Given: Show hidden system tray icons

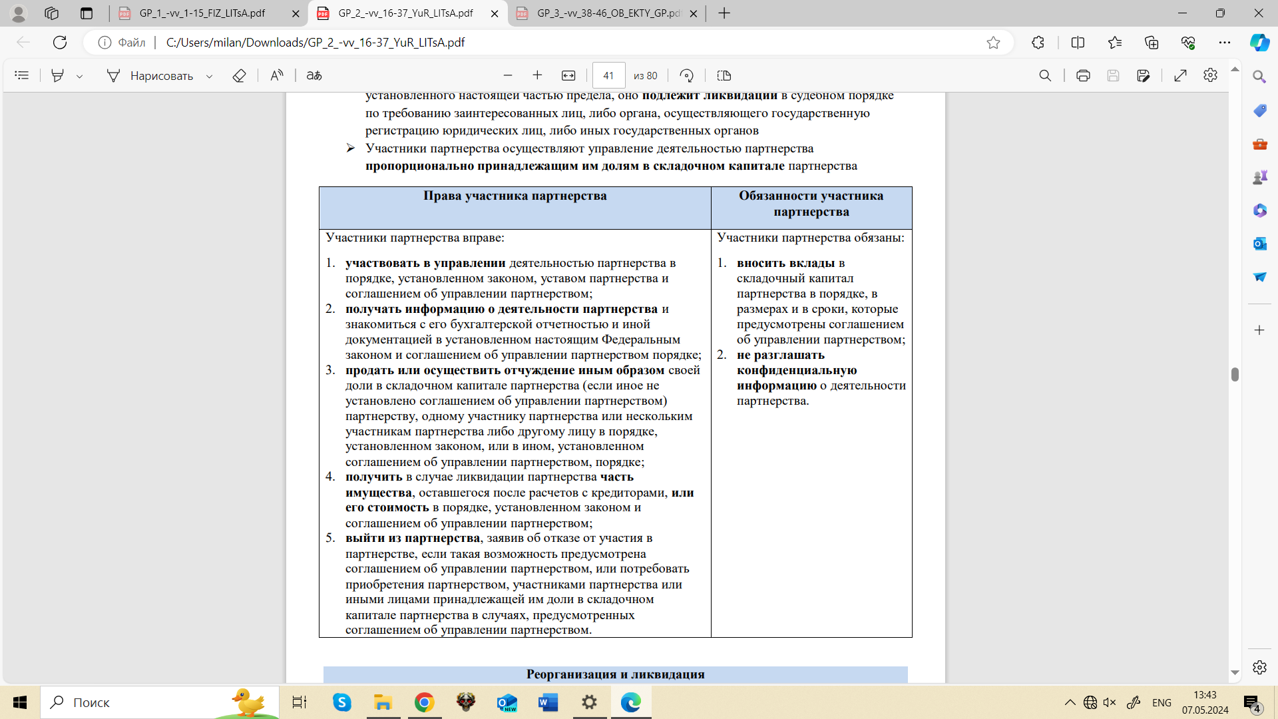Looking at the screenshot, I should (1070, 702).
